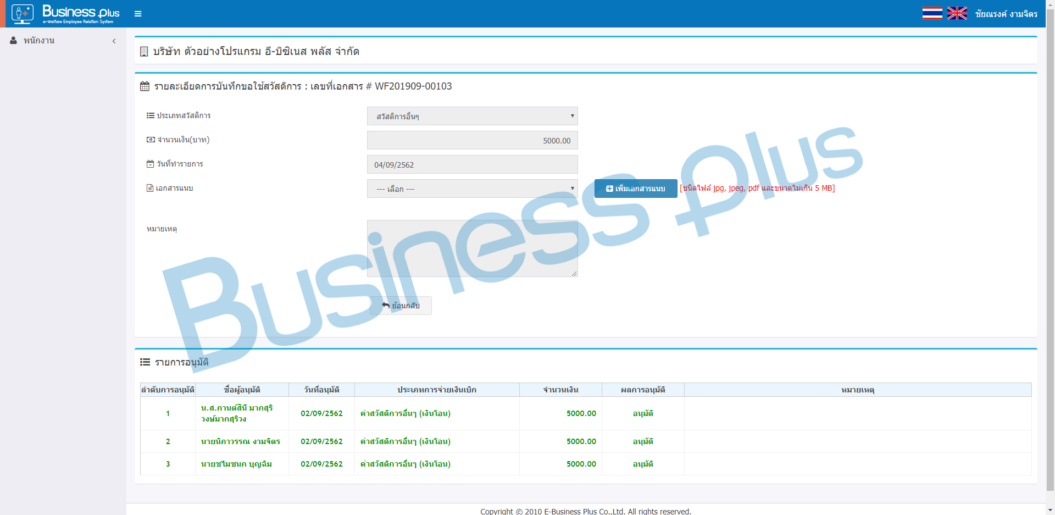Click the หมายเหตุ remarks text area
Screen dimensions: 1055x515
(x=472, y=248)
